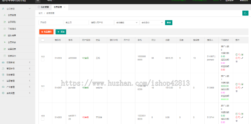This screenshot has width=251, height=124.
Task: Delete member a888888 with the trash icon
Action: click(236, 62)
